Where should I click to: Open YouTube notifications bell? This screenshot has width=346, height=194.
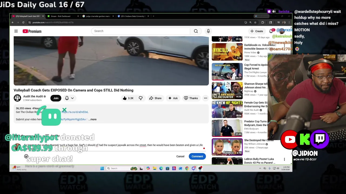(271, 31)
